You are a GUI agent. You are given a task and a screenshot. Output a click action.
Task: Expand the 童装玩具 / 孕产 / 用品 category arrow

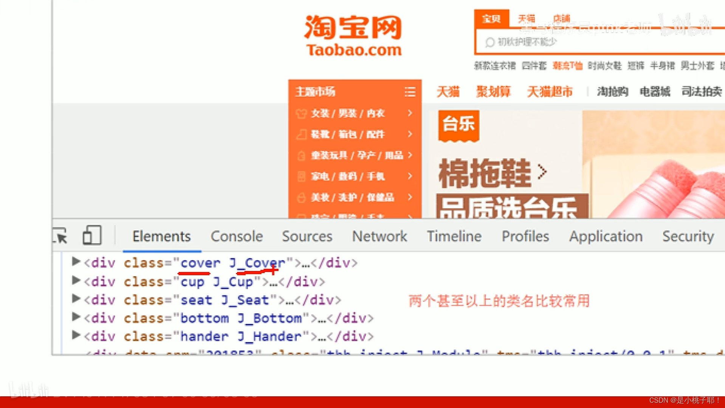(410, 155)
